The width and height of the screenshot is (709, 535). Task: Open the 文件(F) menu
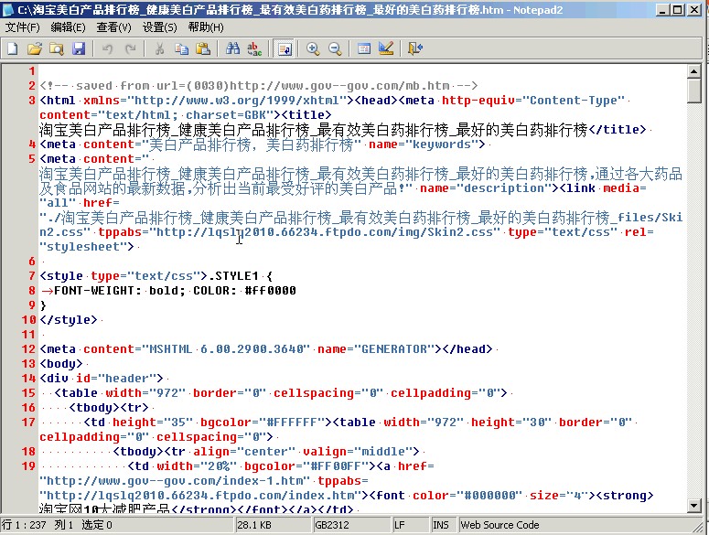[22, 27]
